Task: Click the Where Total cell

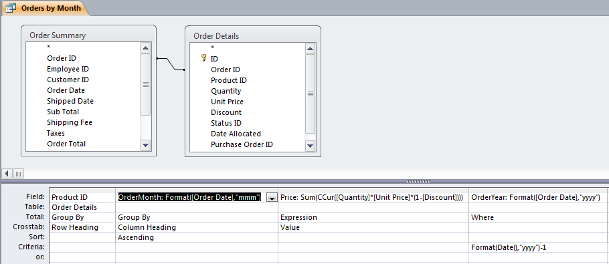Action: [539, 217]
